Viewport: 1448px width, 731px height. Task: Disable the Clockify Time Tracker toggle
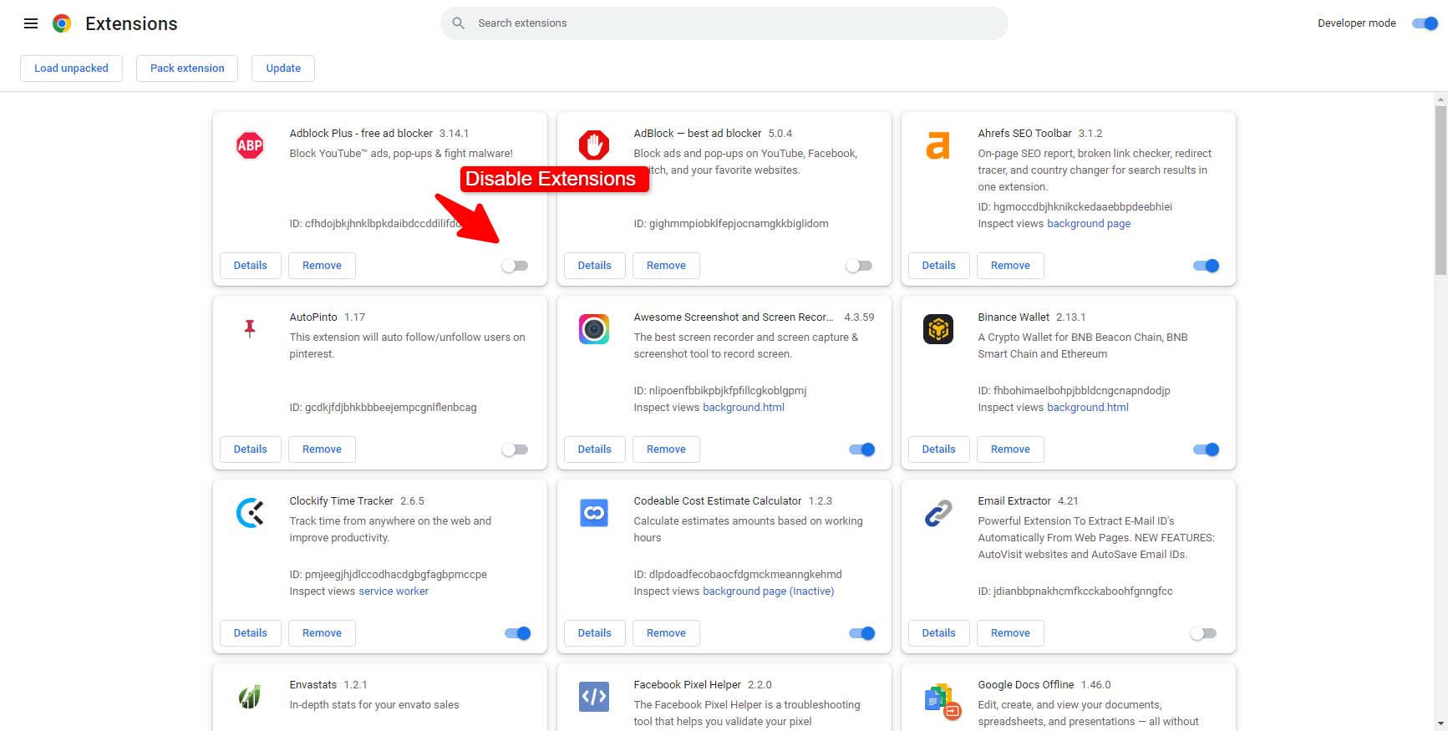pyautogui.click(x=518, y=633)
